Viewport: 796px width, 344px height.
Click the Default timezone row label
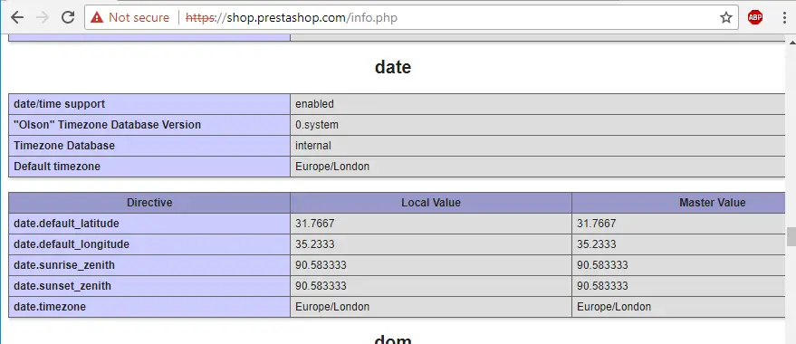(x=149, y=167)
